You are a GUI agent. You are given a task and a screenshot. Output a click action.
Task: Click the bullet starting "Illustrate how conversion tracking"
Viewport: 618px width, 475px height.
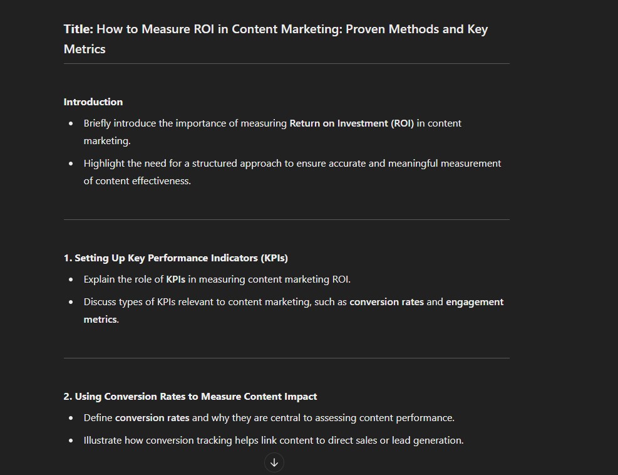click(x=274, y=441)
